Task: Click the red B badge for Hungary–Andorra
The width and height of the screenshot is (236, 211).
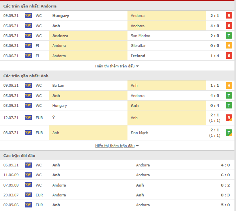Action: pyautogui.click(x=229, y=15)
